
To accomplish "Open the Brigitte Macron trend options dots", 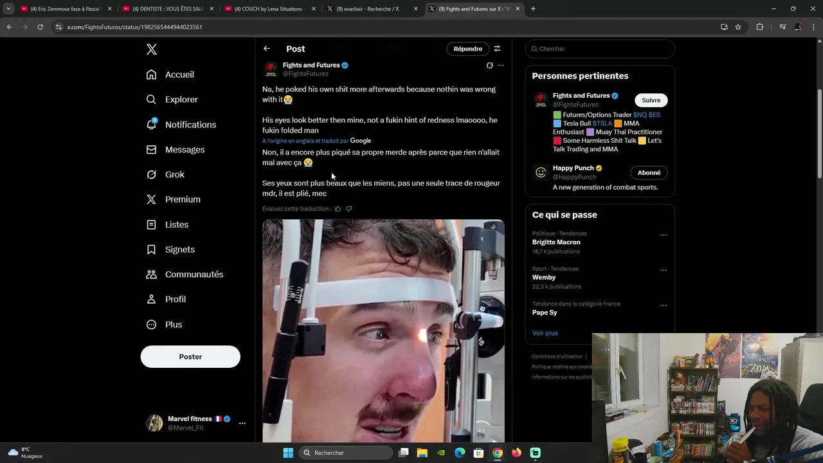I will pos(664,235).
